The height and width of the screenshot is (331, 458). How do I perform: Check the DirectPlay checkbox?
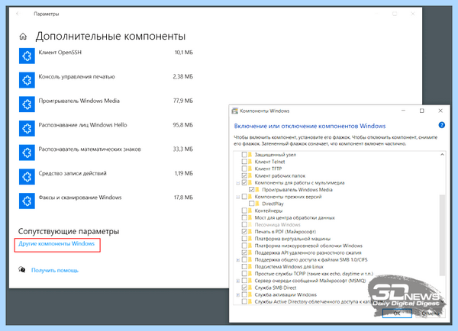251,204
